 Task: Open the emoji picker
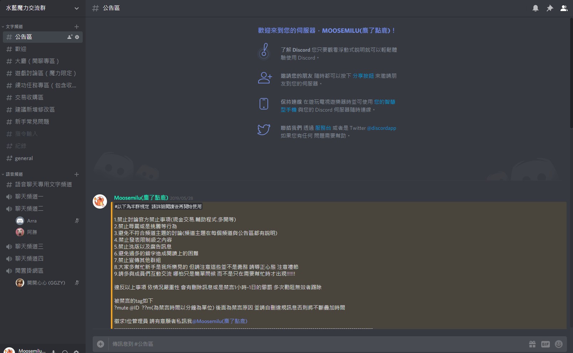point(559,344)
